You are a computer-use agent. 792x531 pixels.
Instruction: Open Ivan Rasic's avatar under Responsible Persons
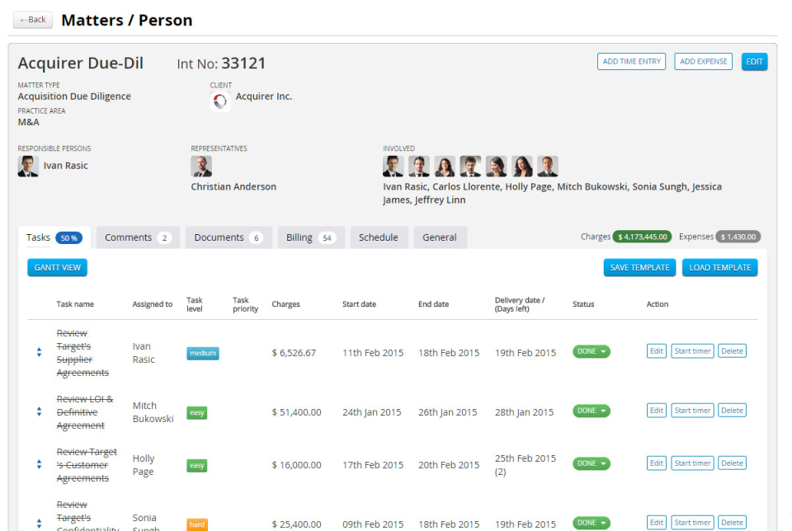[x=24, y=166]
